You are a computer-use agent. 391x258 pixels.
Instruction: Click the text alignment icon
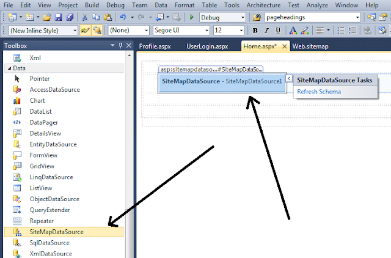[320, 31]
